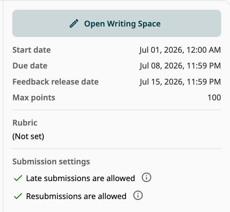Image resolution: width=230 pixels, height=212 pixels.
Task: Click green checkmark beside resubmissions
Action: coord(18,196)
